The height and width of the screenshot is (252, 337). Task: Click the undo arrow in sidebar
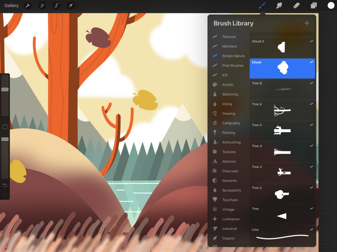[x=5, y=185]
